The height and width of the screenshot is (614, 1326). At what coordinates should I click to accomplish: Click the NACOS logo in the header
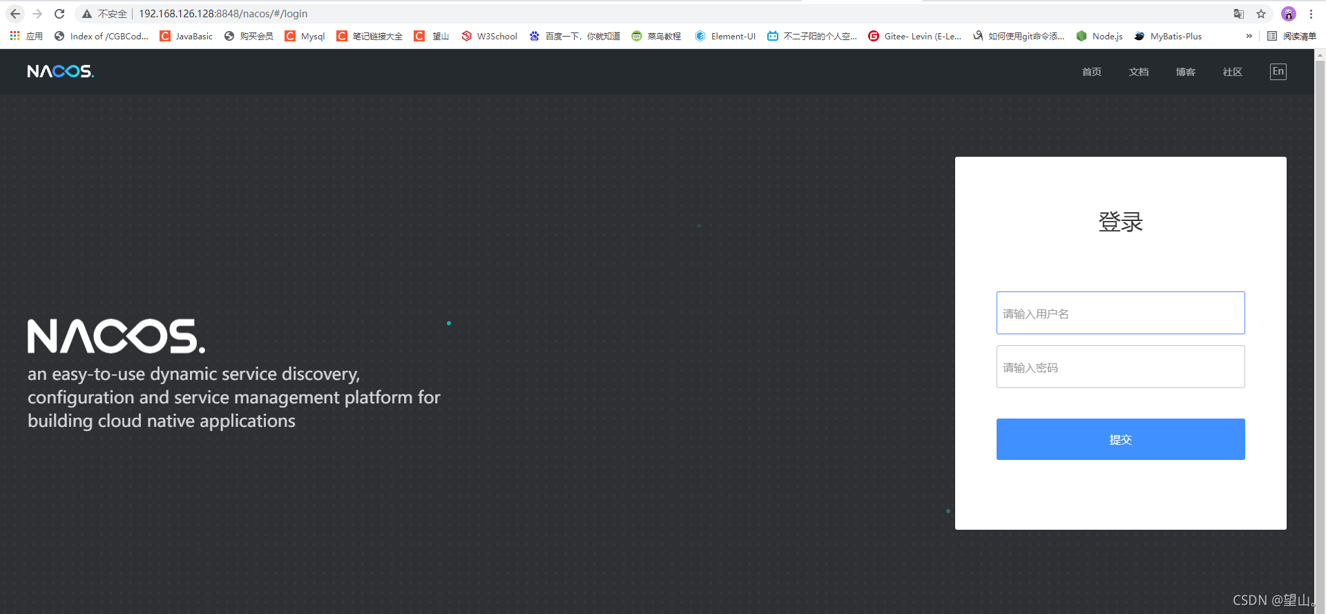click(61, 71)
